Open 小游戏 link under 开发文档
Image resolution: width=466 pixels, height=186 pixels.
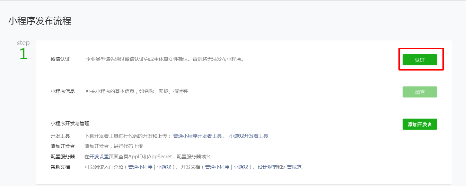click(x=240, y=167)
